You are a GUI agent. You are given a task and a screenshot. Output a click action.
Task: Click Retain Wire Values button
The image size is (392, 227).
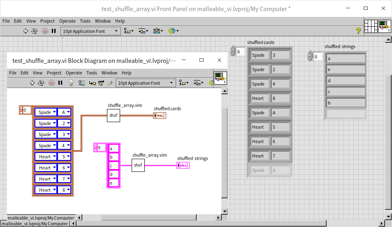[81, 83]
